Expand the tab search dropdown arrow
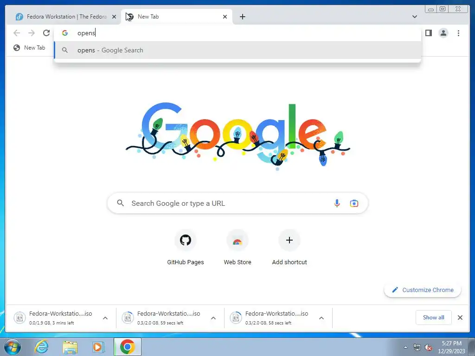The width and height of the screenshot is (475, 356). (x=414, y=17)
